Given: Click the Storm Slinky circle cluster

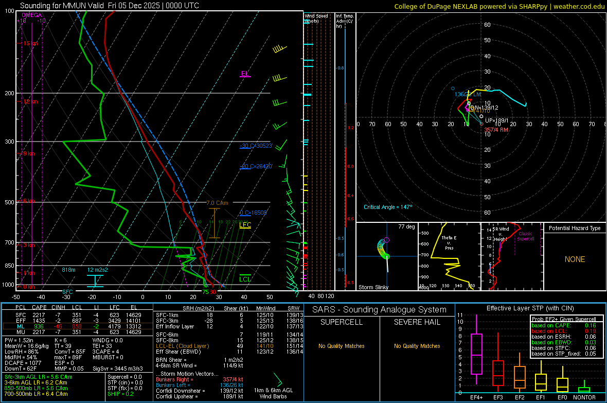Looking at the screenshot, I should point(383,248).
